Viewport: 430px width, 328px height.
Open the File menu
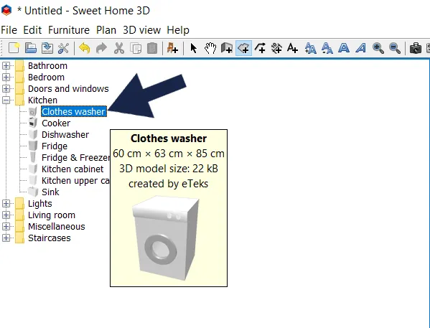tap(9, 30)
